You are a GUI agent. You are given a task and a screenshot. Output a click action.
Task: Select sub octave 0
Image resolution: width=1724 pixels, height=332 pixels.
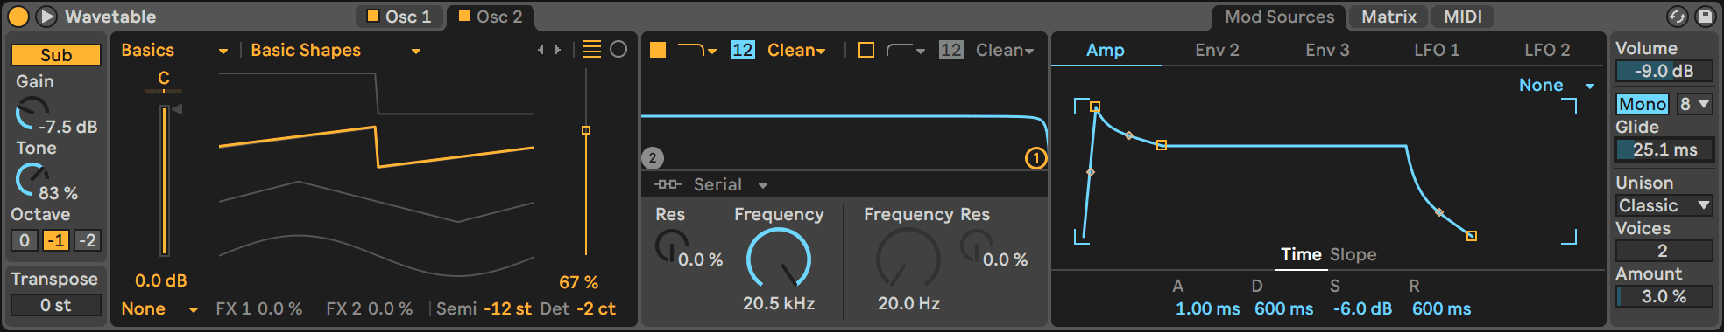(x=25, y=240)
